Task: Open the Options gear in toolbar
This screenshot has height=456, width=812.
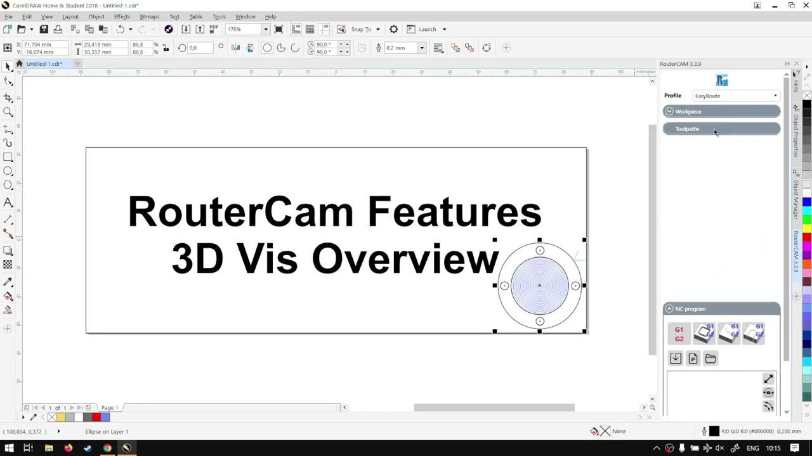Action: 393,29
